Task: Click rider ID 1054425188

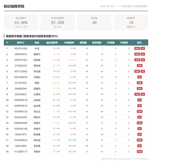Action: point(21,129)
